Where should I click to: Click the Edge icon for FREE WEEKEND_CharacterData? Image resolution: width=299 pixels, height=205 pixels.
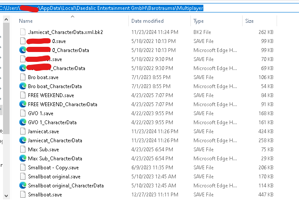23,104
